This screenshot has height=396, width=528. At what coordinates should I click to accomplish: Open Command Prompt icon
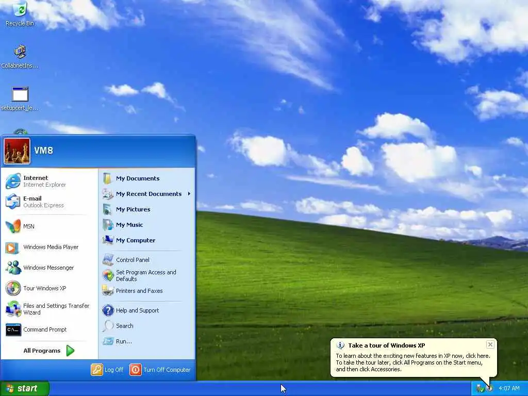[x=13, y=329]
